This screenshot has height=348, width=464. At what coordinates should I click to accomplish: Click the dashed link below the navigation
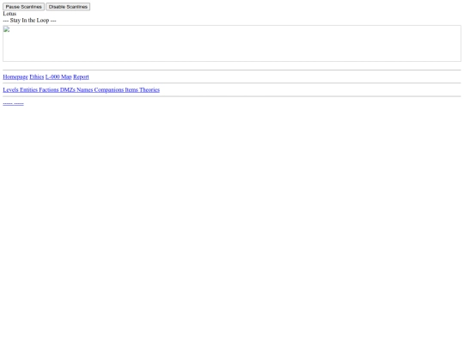tap(13, 104)
